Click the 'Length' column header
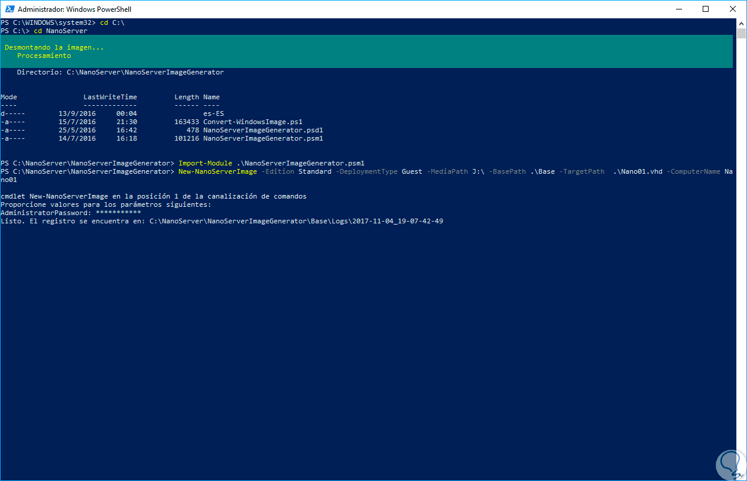This screenshot has height=481, width=747. (x=187, y=97)
